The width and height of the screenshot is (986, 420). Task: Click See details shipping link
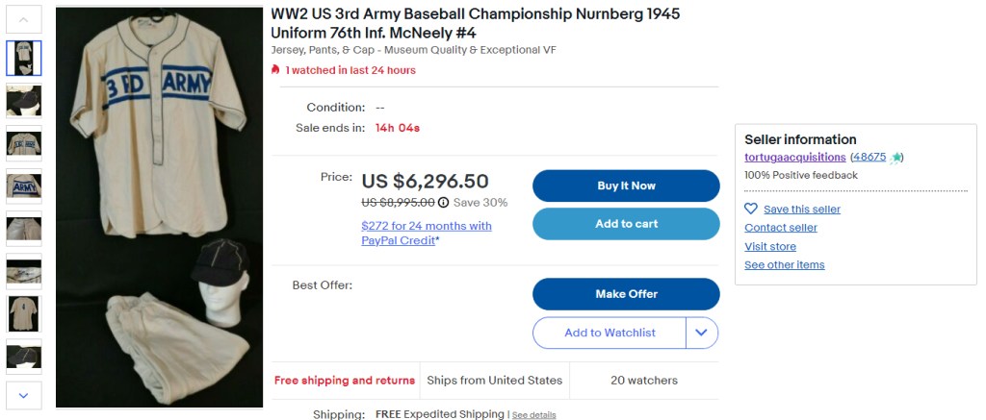pyautogui.click(x=533, y=415)
